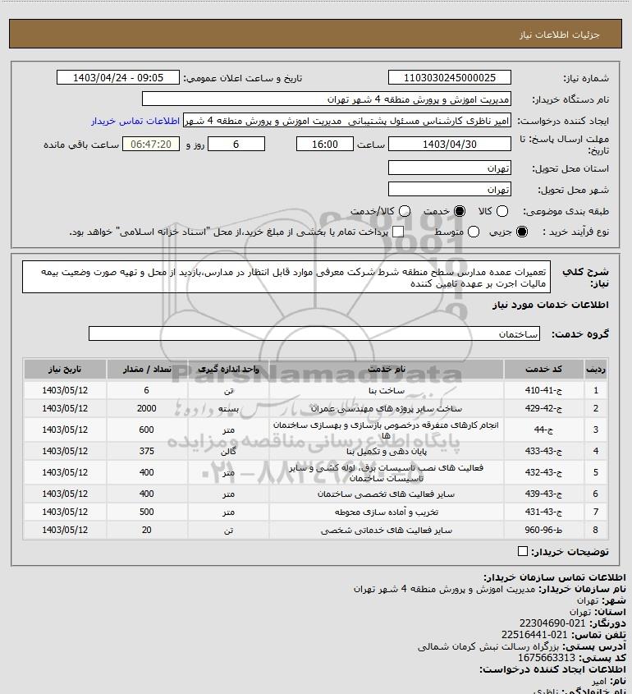632x694 pixels.
Task: Click the واحد اندازه گیری column header
Action: click(x=228, y=369)
